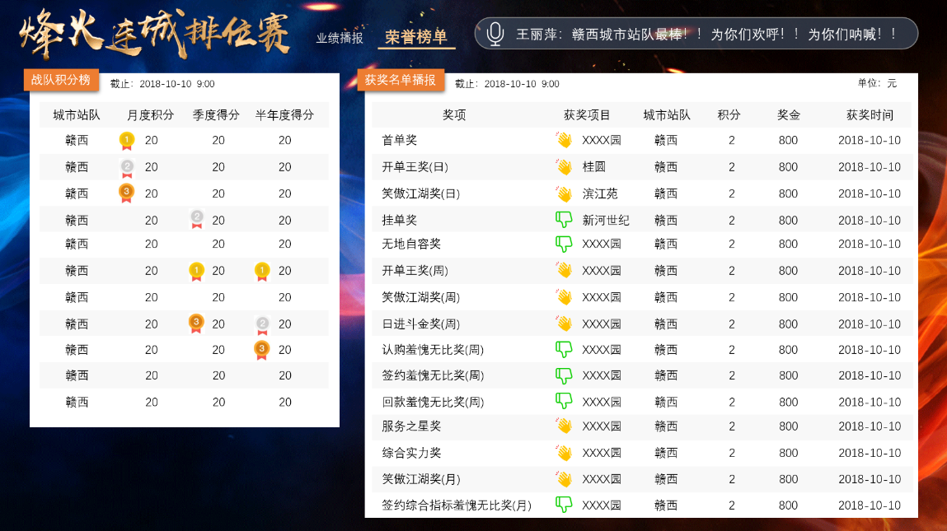
Task: Click the gold medal in 月度积分 column
Action: point(127,141)
